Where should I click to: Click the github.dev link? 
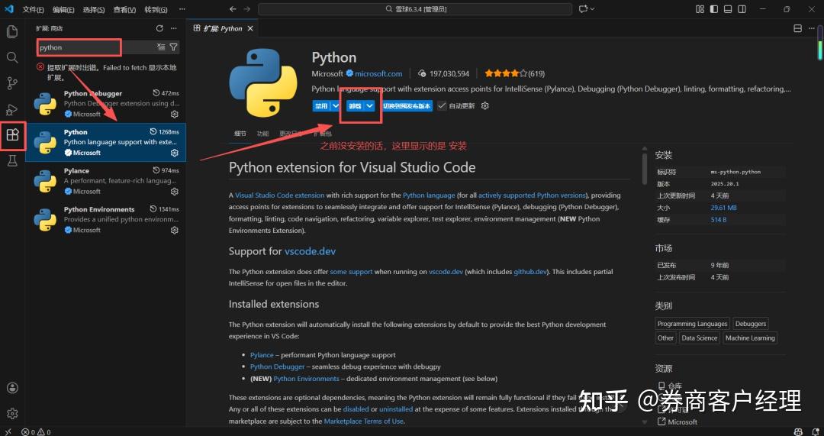click(x=530, y=272)
